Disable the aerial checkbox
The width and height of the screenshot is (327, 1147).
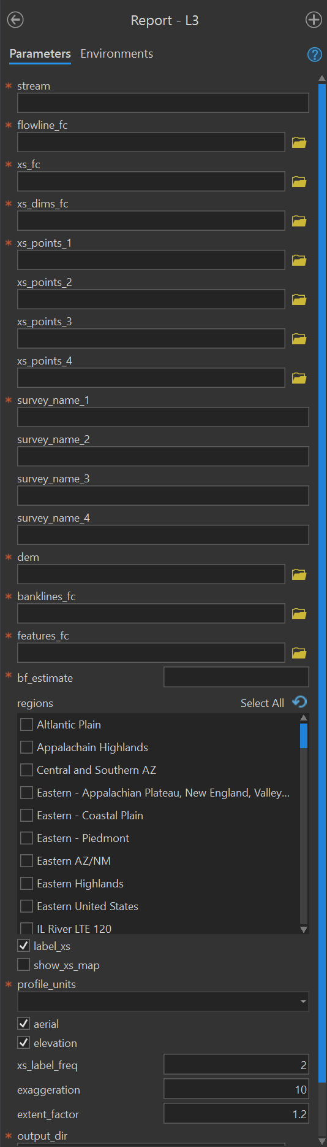pos(24,1023)
